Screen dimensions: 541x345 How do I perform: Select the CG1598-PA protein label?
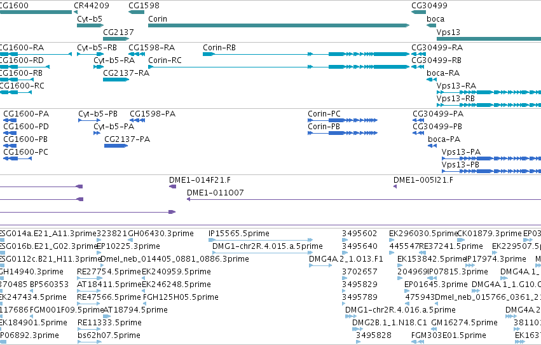tap(153, 114)
